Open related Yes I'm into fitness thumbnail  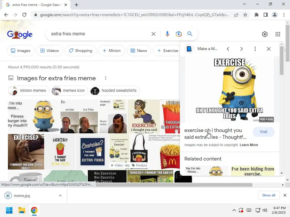click(x=206, y=171)
